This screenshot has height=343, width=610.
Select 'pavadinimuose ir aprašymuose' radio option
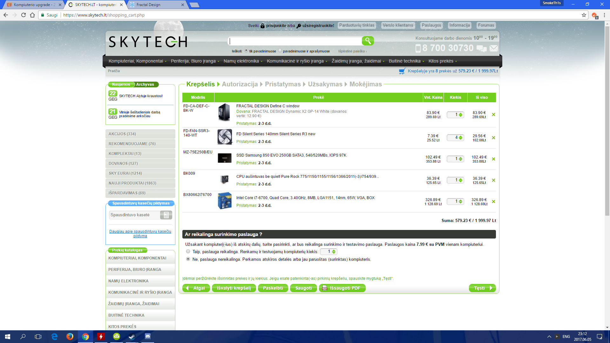[x=280, y=50]
